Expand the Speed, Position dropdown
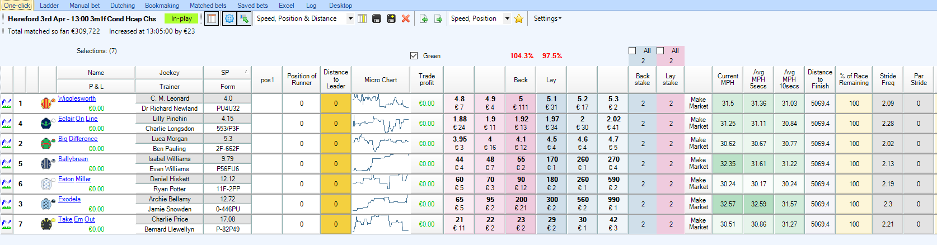The image size is (937, 245). click(x=507, y=18)
